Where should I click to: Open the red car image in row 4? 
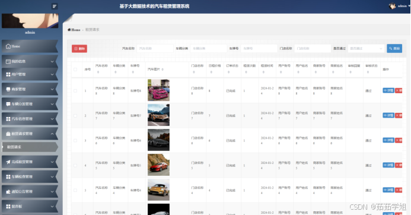158,165
